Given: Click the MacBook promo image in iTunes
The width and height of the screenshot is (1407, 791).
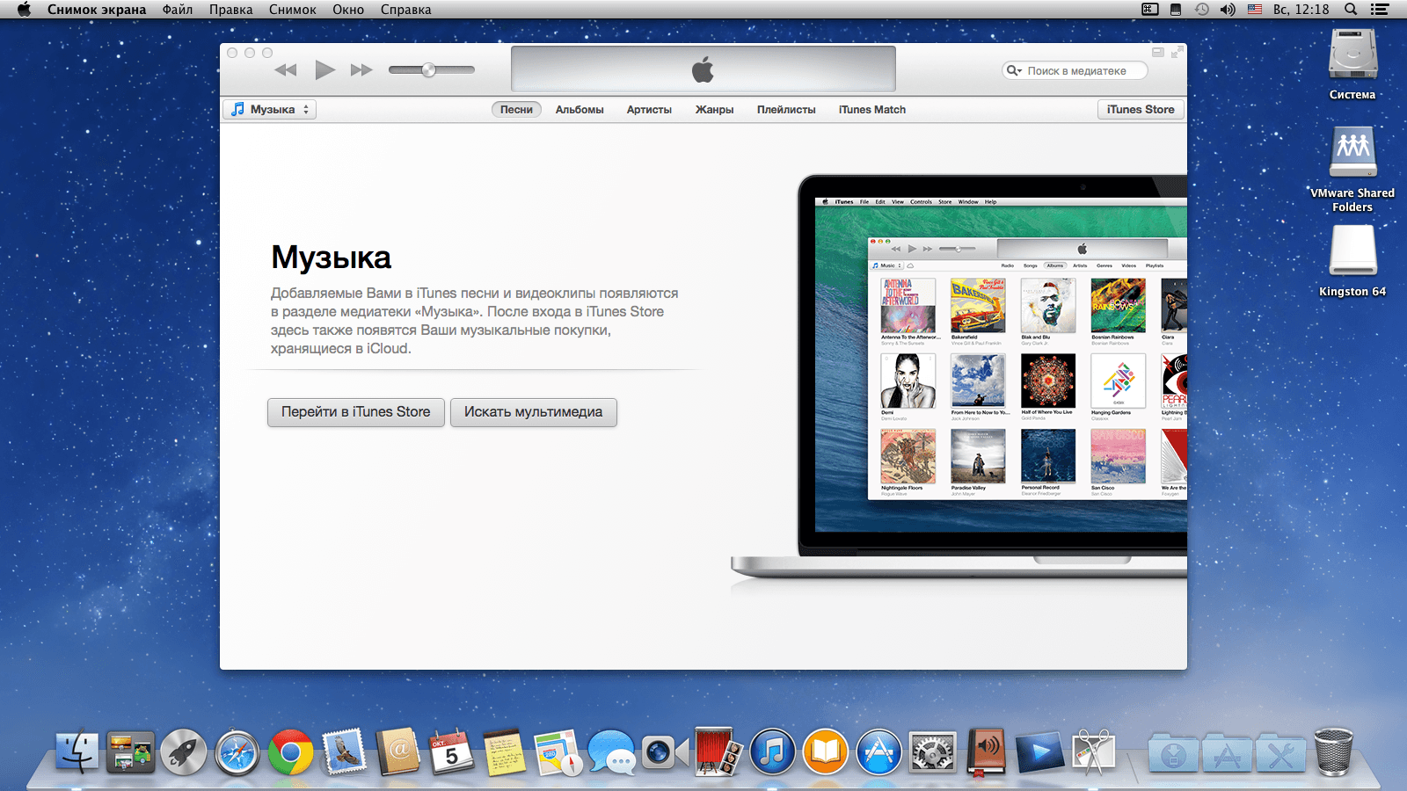Looking at the screenshot, I should coord(959,376).
